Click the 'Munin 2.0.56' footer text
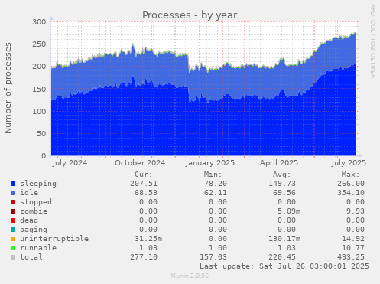The width and height of the screenshot is (380, 284). 190,276
